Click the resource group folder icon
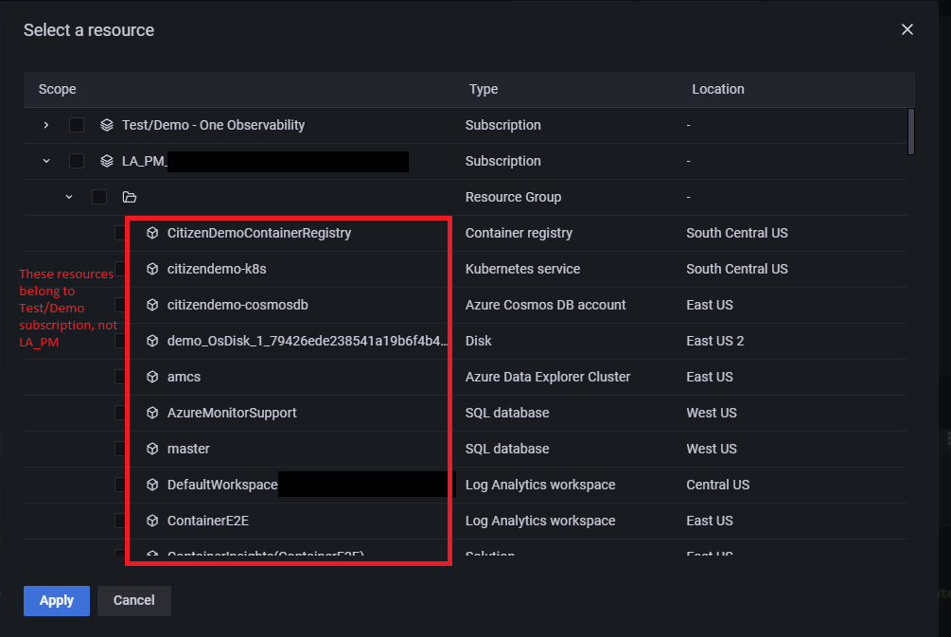951x637 pixels. [130, 196]
